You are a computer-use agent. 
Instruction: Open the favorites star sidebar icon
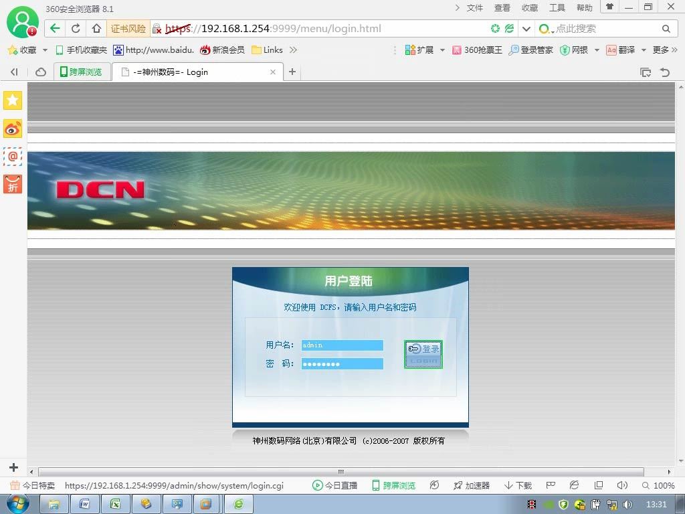coord(13,100)
